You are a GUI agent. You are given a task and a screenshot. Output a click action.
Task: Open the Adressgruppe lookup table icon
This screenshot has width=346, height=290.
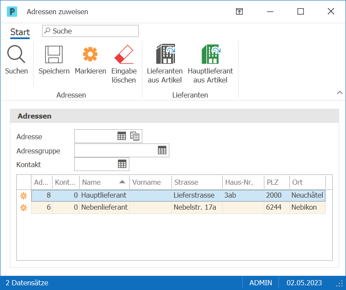pos(162,150)
